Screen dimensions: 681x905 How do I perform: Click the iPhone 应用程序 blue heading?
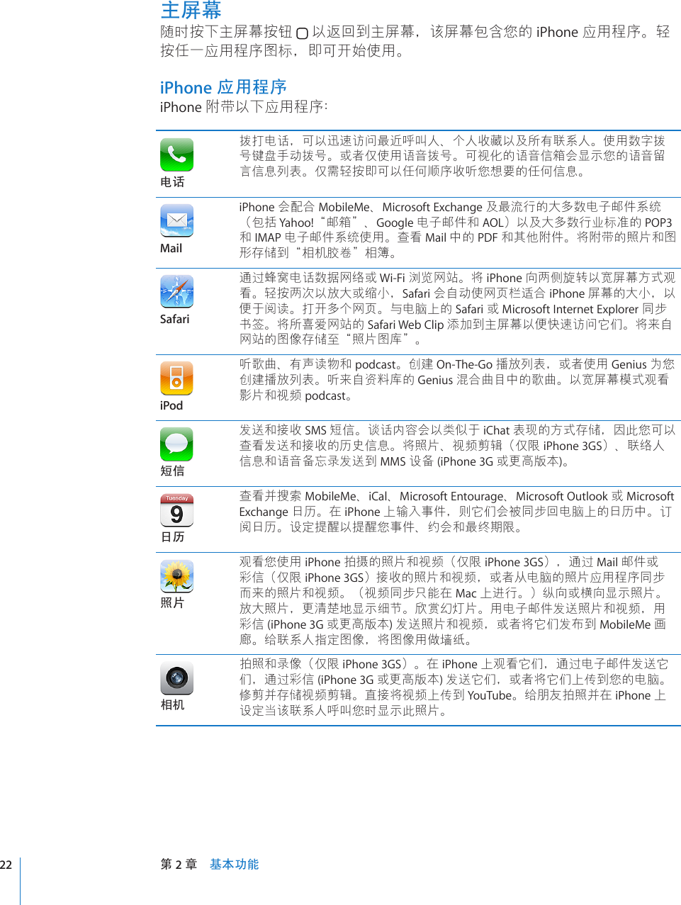pyautogui.click(x=223, y=87)
